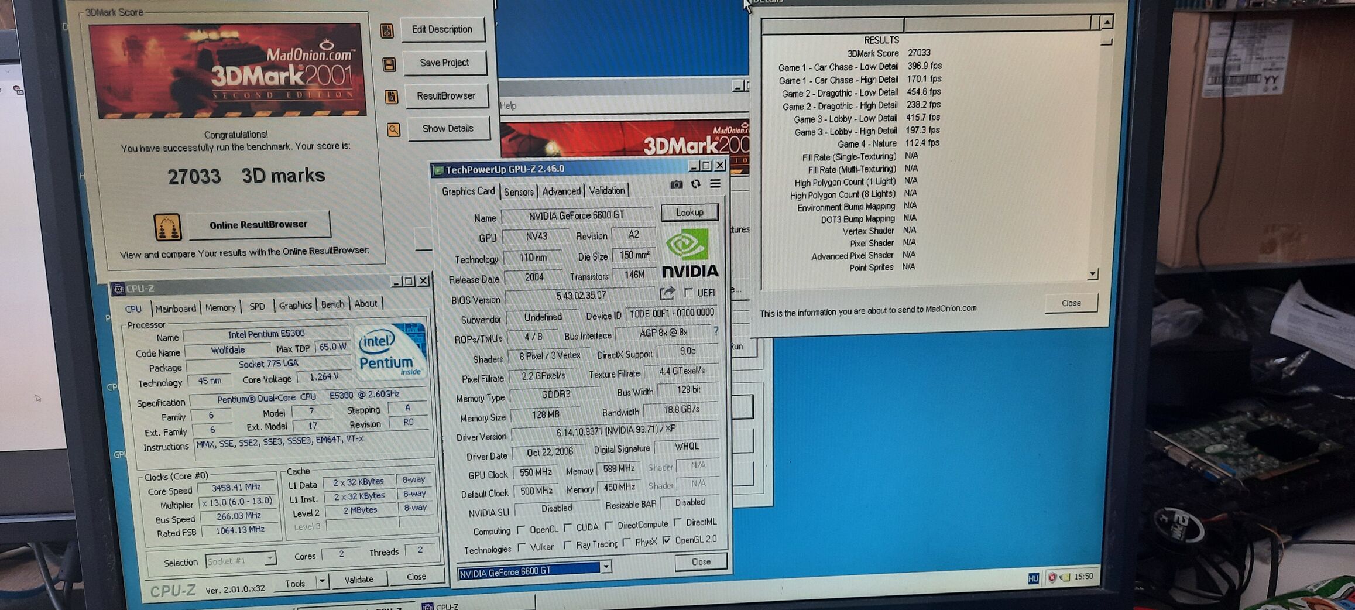Click the HU language indicator in tray
The image size is (1355, 610).
pos(1033,578)
